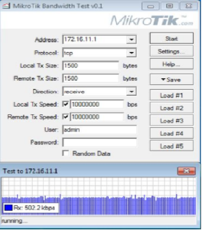The image size is (202, 230).
Task: Click the Rx: 502.2 kbps legend text
Action: pos(34,207)
